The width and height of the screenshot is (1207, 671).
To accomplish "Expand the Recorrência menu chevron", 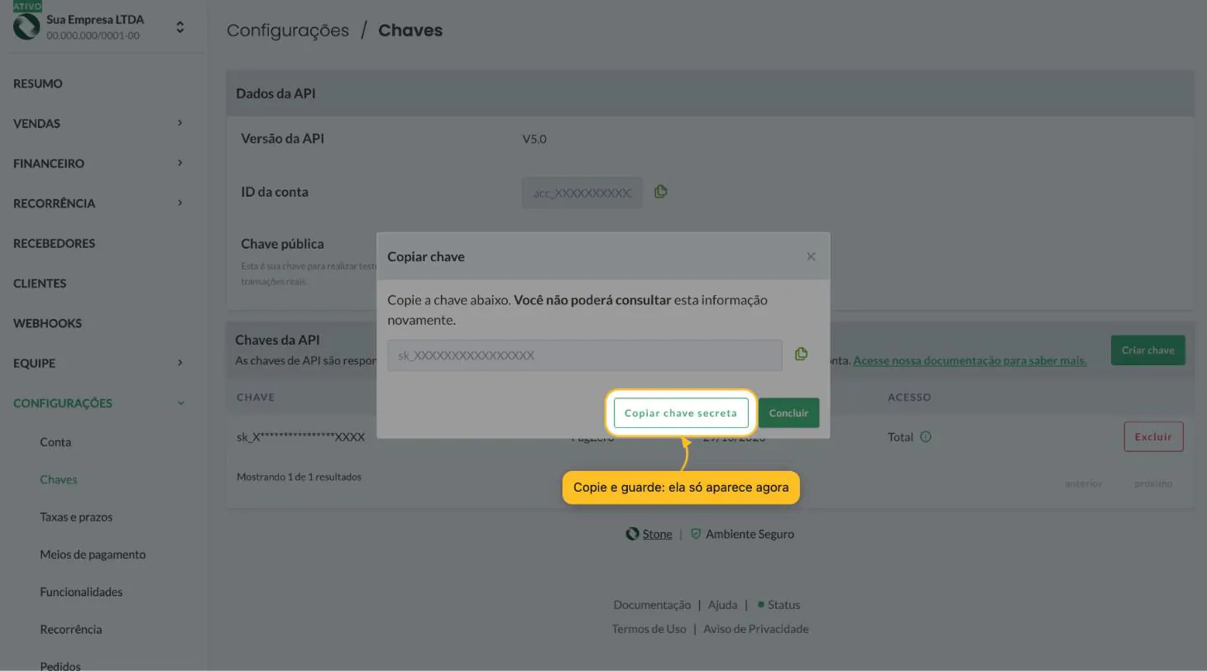I will (180, 203).
